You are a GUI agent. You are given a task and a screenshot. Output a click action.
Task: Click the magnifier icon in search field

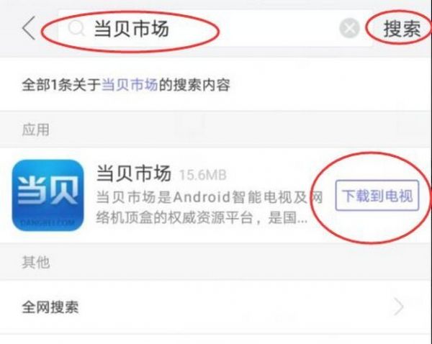pyautogui.click(x=76, y=28)
